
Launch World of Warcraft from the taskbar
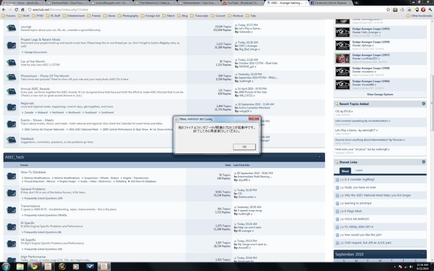tap(62, 266)
